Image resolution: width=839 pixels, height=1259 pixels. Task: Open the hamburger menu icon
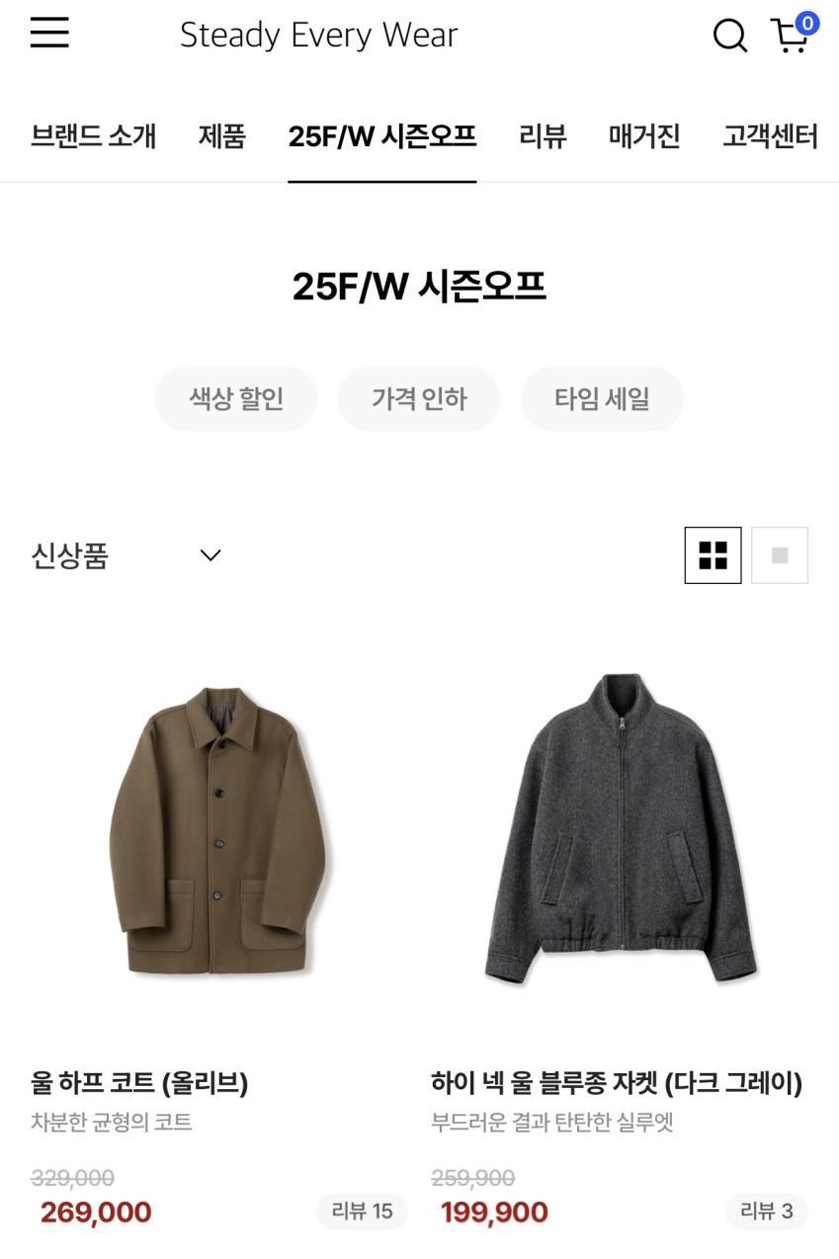49,34
